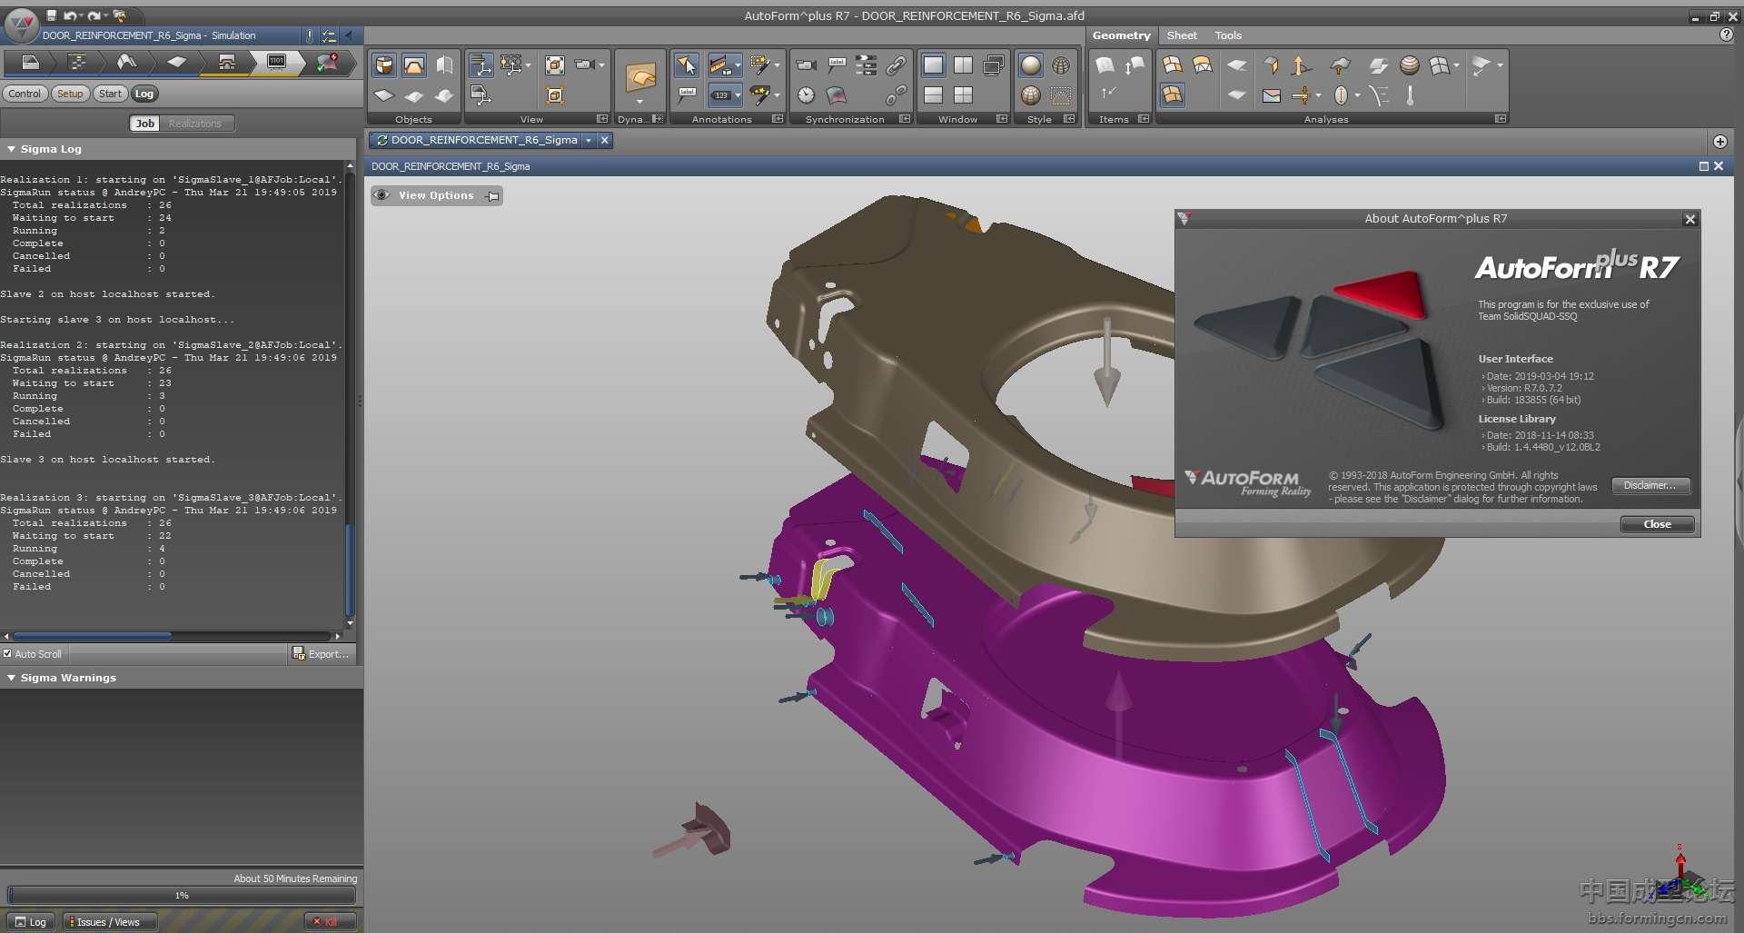The image size is (1744, 933).
Task: Select the annotation pointer arrow tool
Action: click(687, 65)
